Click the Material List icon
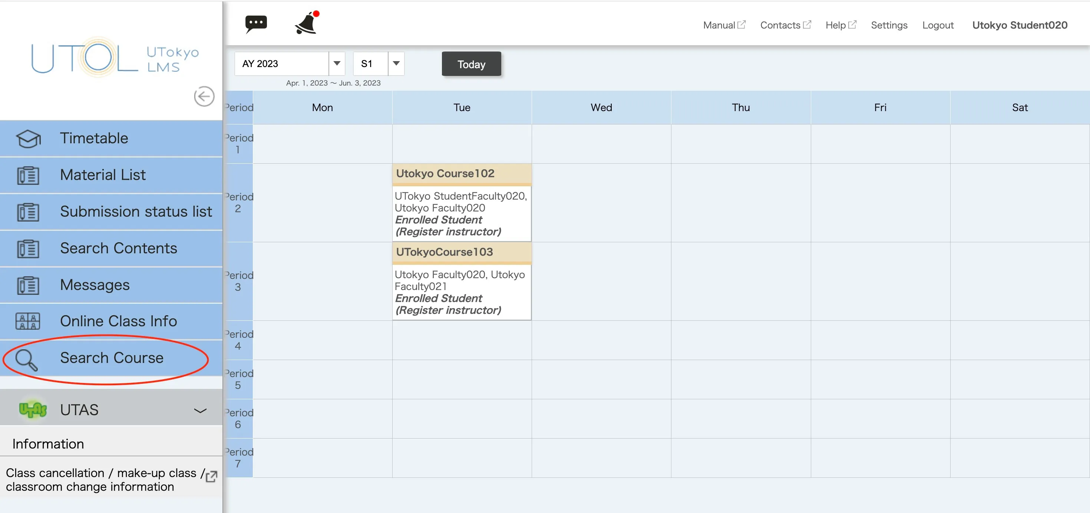 click(28, 175)
